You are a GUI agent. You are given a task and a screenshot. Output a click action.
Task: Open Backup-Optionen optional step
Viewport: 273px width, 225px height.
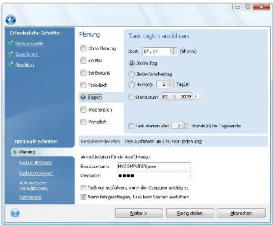coord(36,173)
